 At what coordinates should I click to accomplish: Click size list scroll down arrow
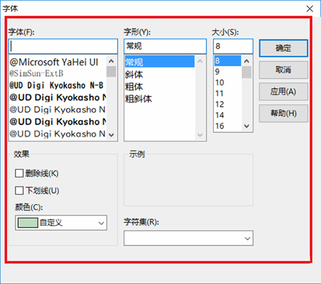(247, 126)
